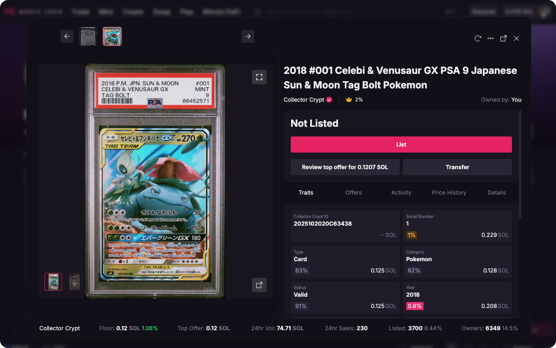Click the Transfer button
Image resolution: width=556 pixels, height=348 pixels.
coord(457,167)
